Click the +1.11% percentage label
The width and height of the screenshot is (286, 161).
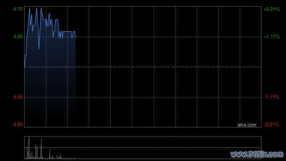coord(272,37)
